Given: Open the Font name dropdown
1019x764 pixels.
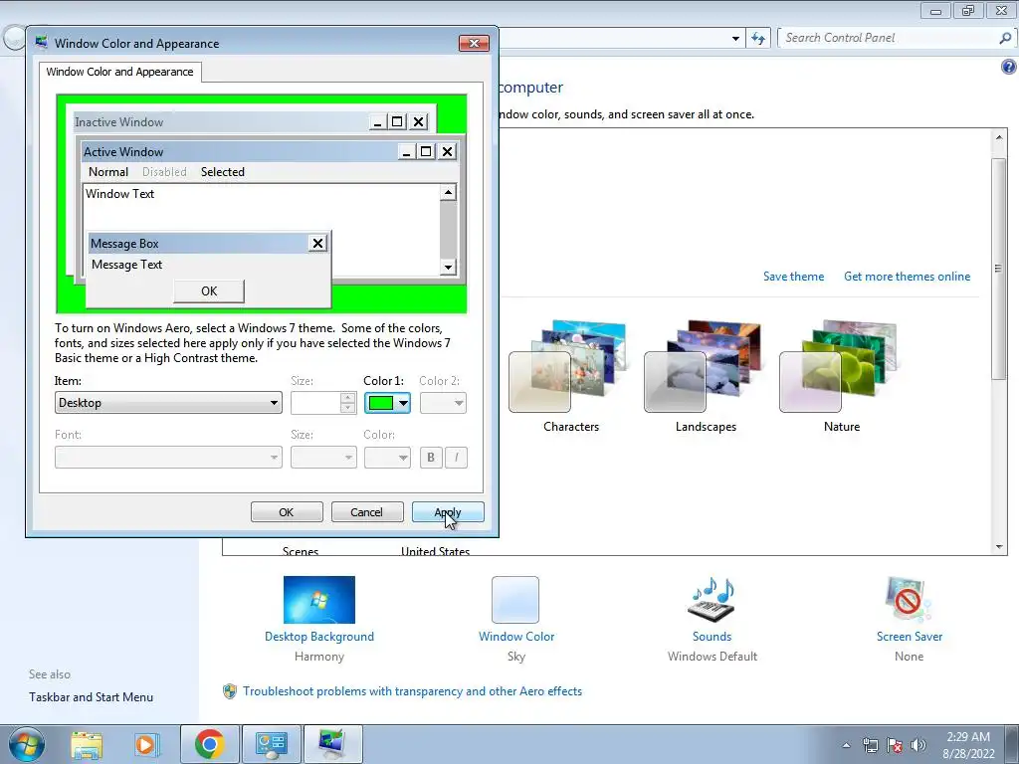Looking at the screenshot, I should 168,458.
